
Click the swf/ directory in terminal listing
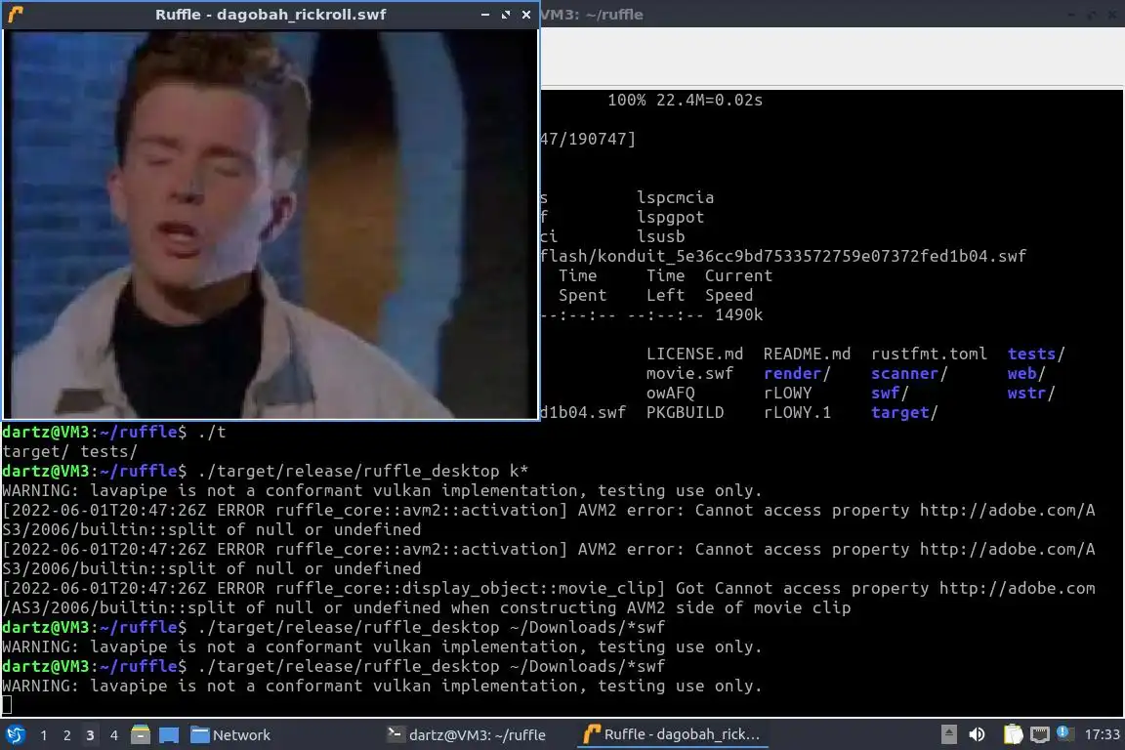click(890, 393)
